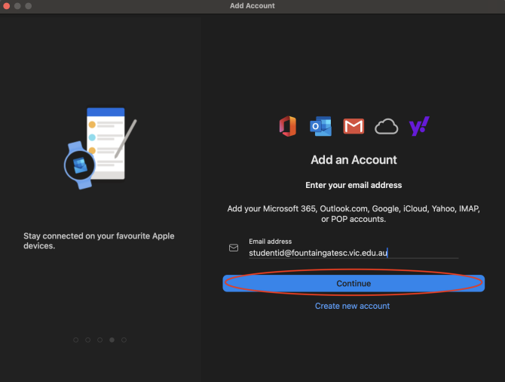Click the Gmail envelope icon
The image size is (505, 382).
click(x=353, y=126)
